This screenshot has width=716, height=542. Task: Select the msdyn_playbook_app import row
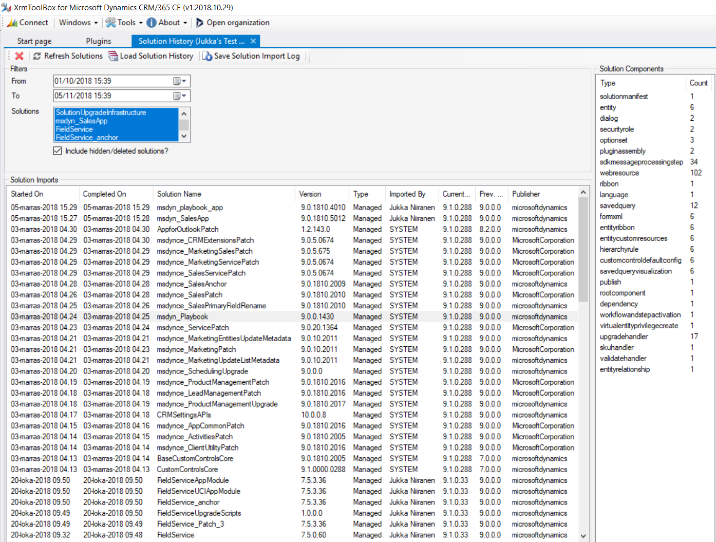292,208
